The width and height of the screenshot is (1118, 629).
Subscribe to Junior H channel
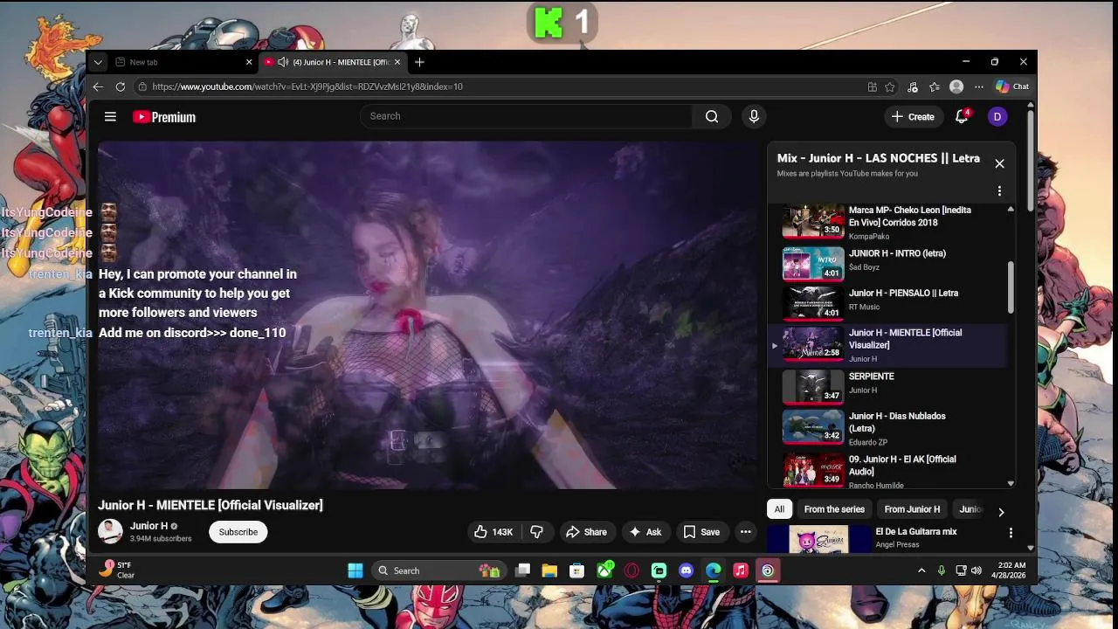point(238,532)
